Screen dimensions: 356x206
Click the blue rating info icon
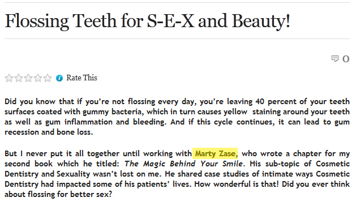tap(59, 78)
